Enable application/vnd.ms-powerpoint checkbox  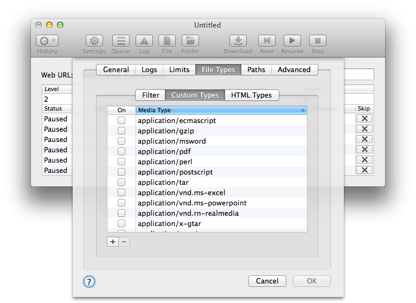click(121, 203)
